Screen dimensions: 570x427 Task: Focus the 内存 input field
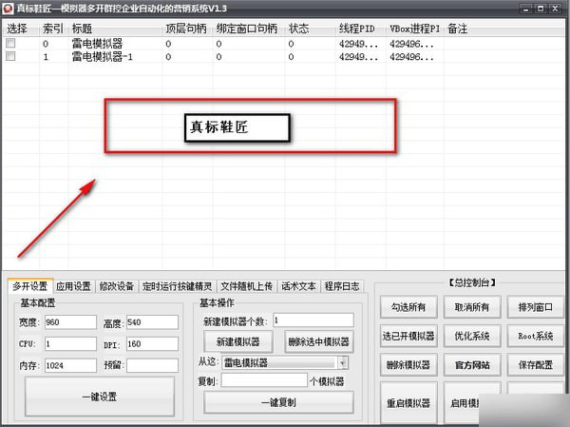pos(70,365)
